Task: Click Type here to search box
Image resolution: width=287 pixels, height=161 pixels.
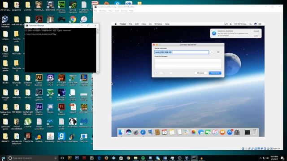Action: point(33,158)
